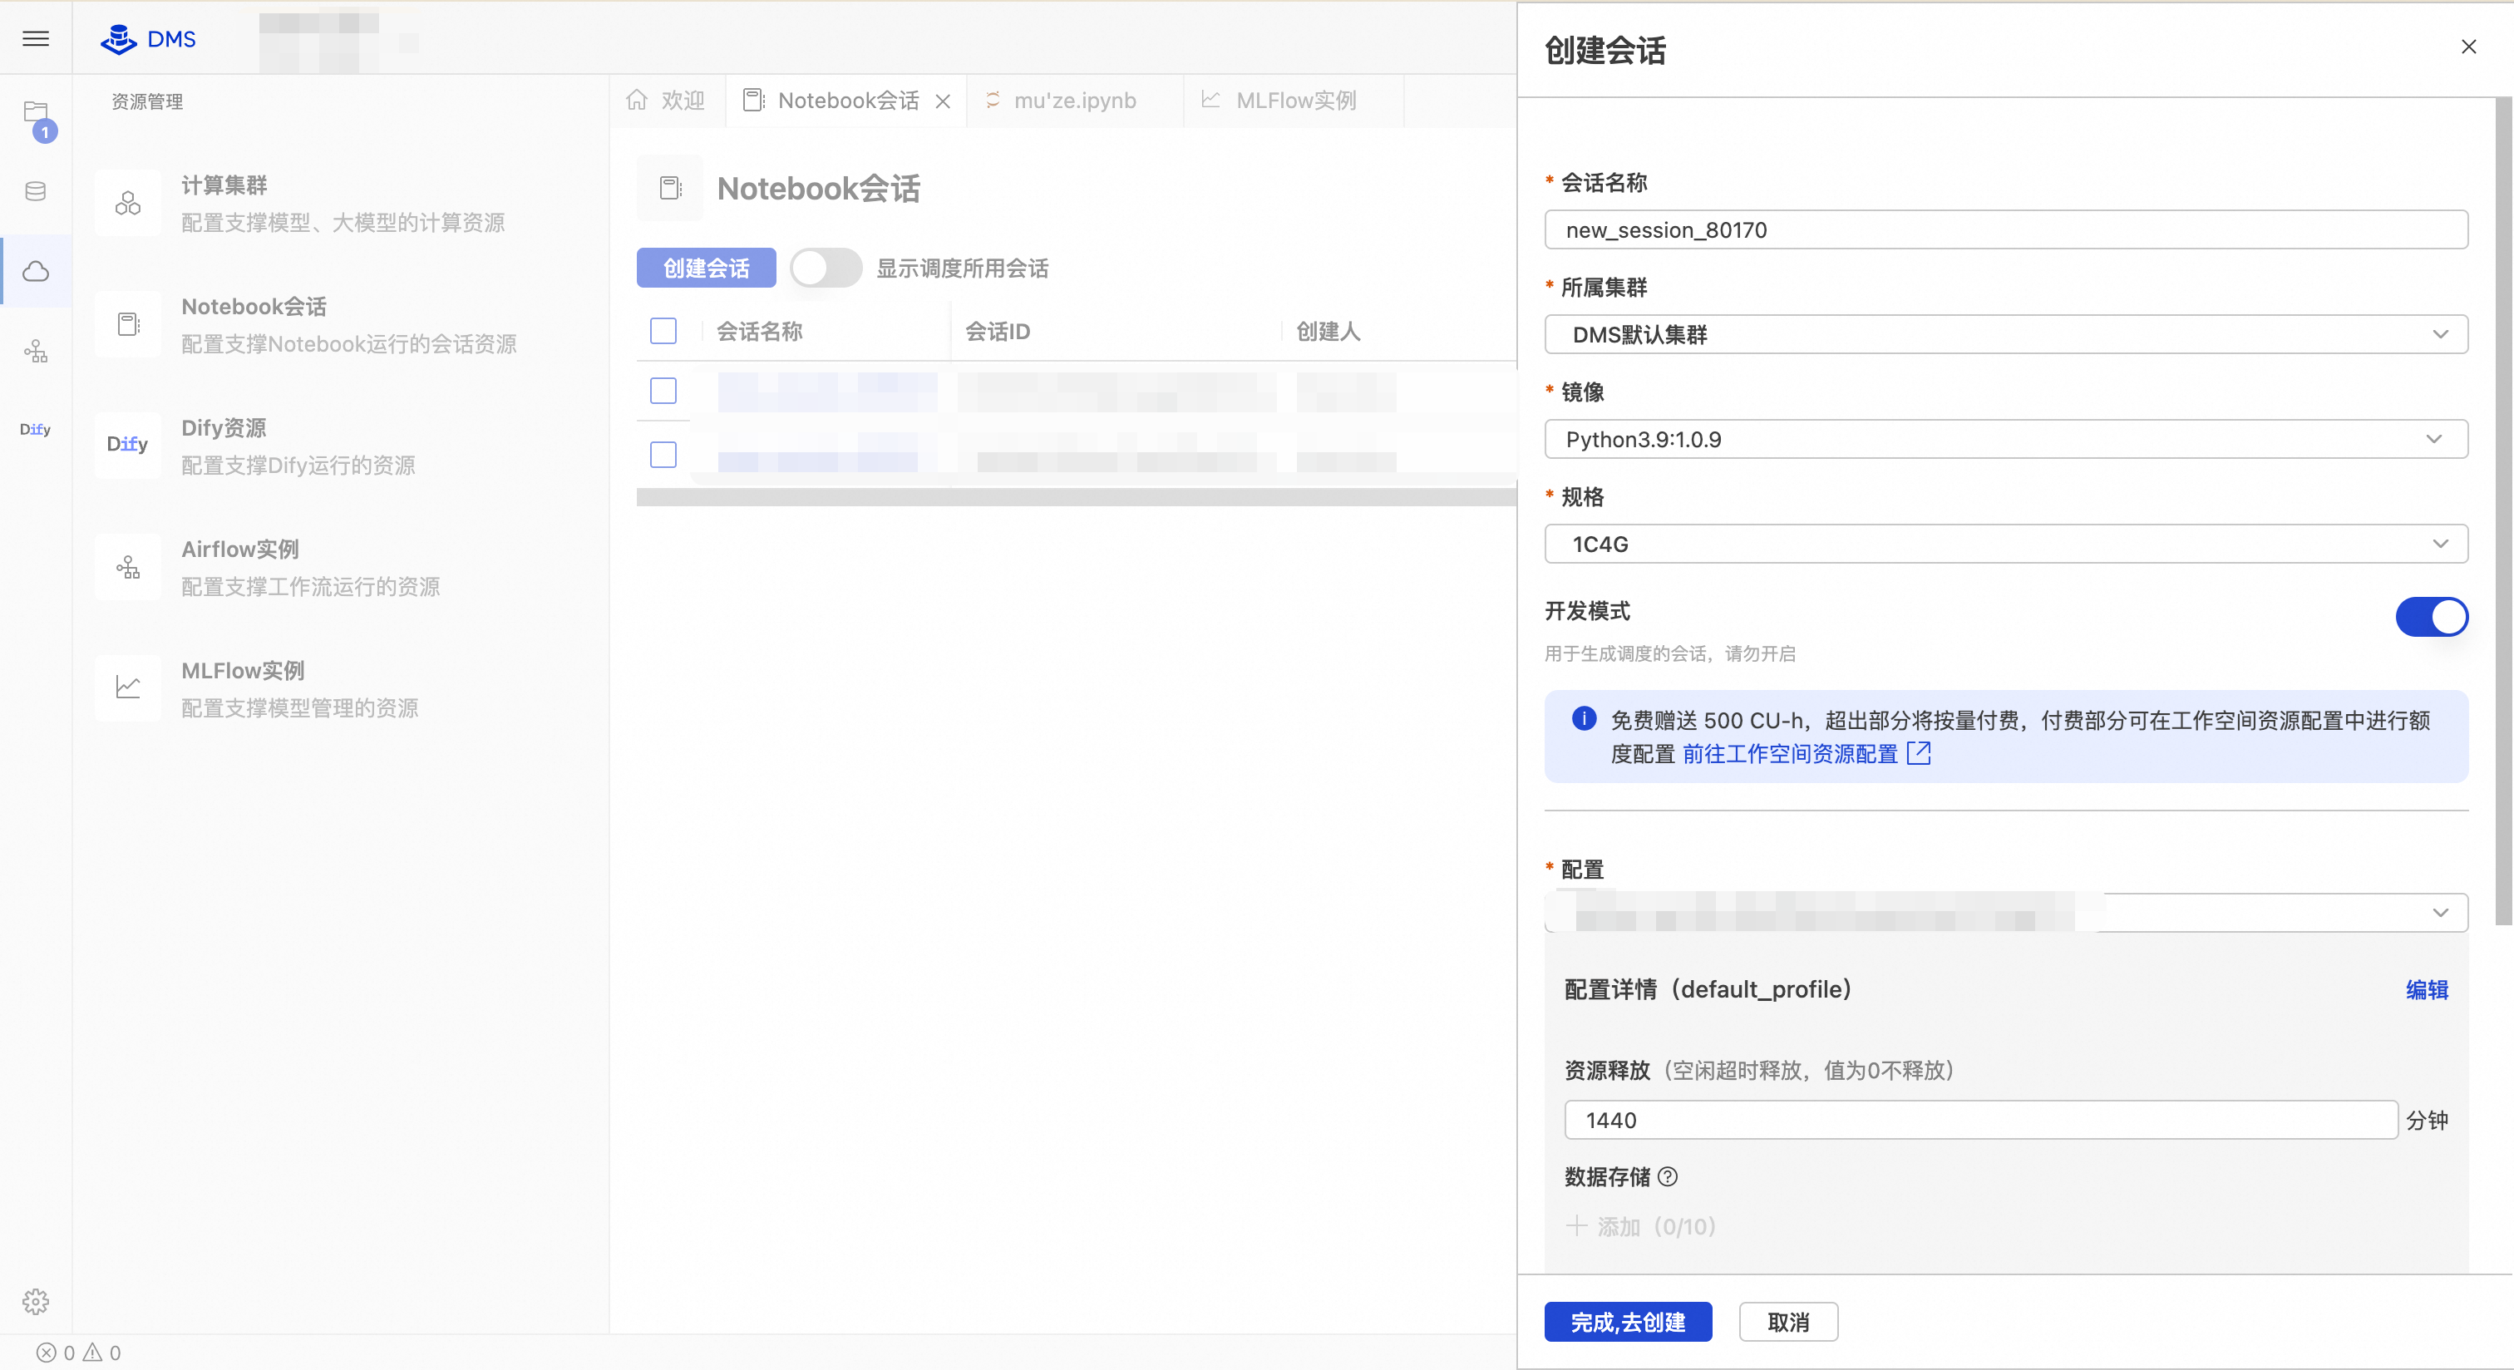Click the database icon in left sidebar
This screenshot has width=2514, height=1370.
[36, 191]
